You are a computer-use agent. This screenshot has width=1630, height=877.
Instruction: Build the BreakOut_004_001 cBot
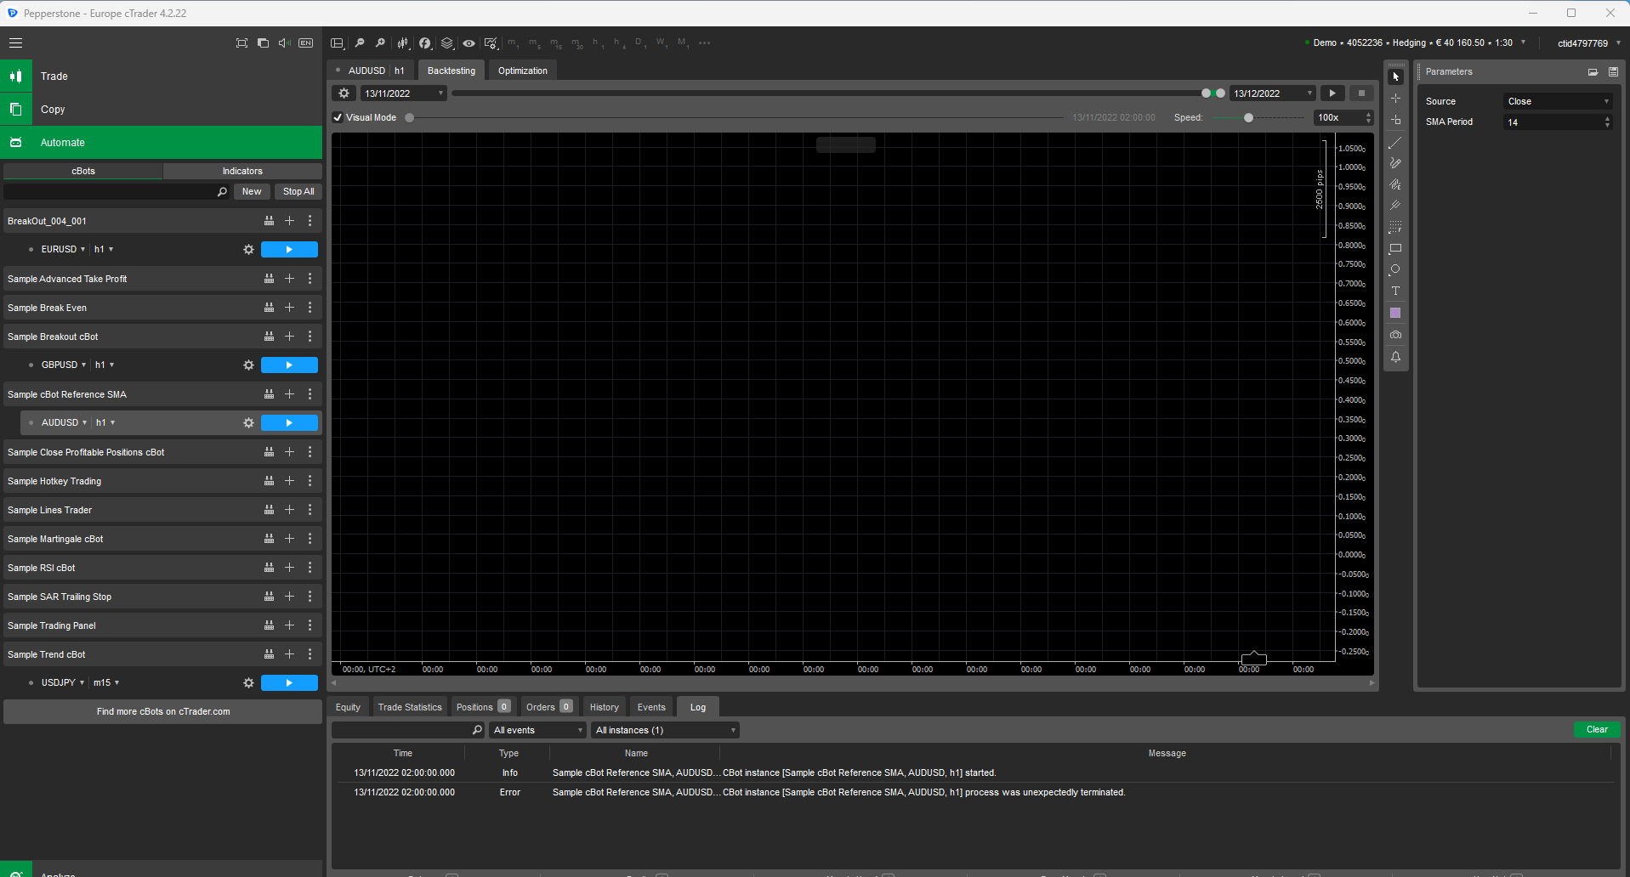pyautogui.click(x=269, y=221)
